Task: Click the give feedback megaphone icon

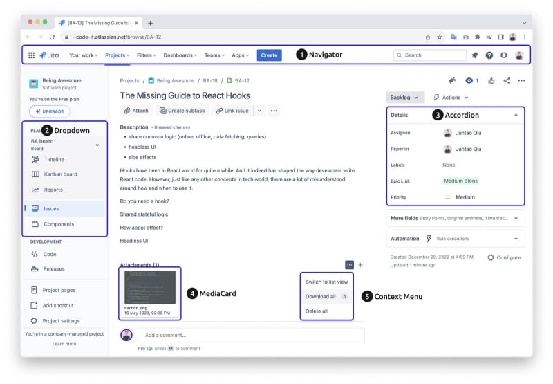Action: pyautogui.click(x=452, y=81)
